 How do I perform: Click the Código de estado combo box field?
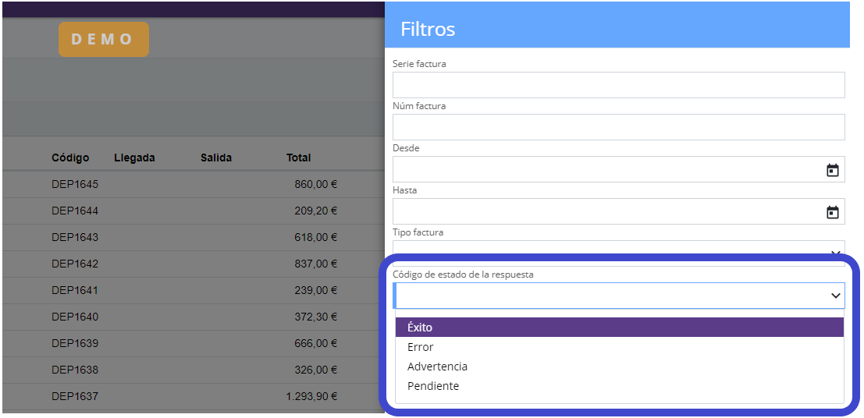[x=609, y=296]
